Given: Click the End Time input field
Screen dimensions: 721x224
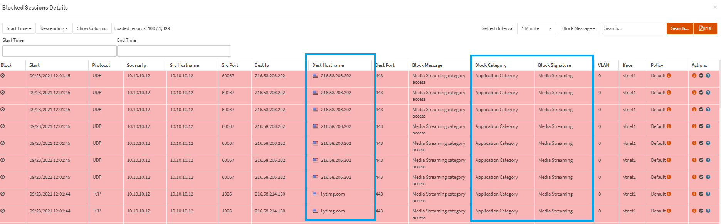Looking at the screenshot, I should click(174, 51).
